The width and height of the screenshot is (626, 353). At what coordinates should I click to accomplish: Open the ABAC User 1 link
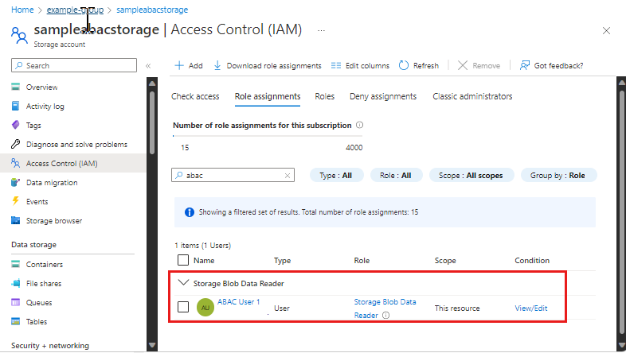(238, 302)
